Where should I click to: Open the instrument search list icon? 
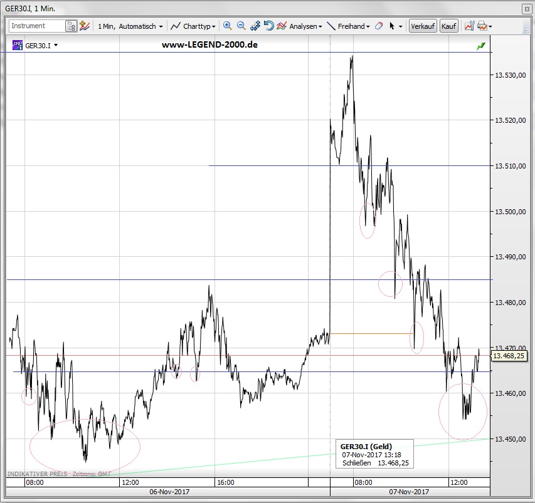coord(72,26)
